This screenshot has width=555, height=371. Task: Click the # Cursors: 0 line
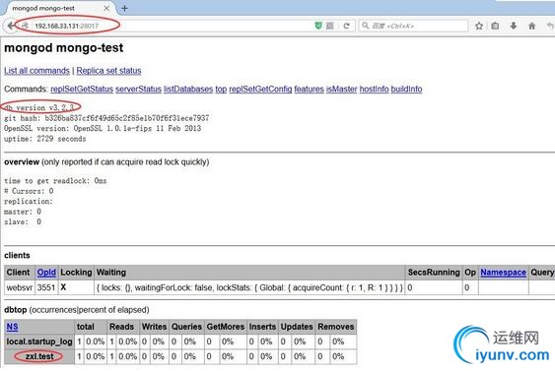29,191
